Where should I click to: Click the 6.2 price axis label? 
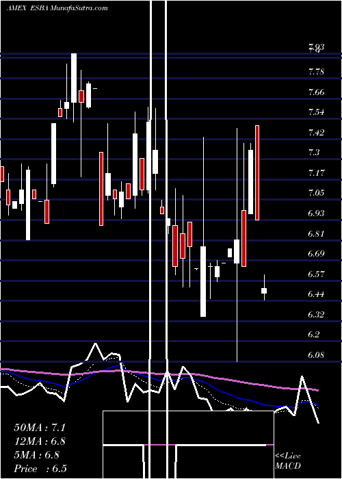(x=314, y=335)
